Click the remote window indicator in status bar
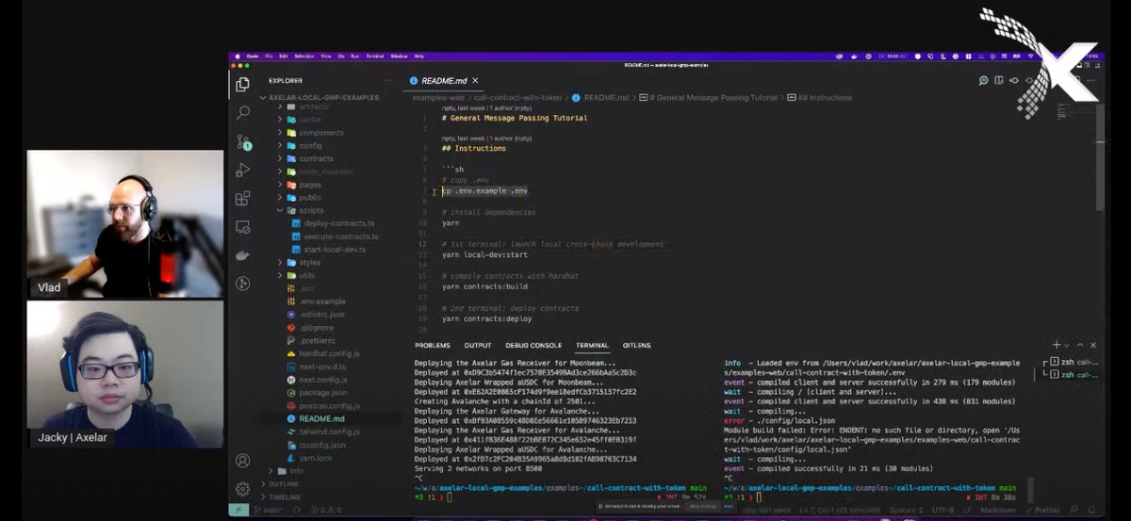This screenshot has height=521, width=1131. coord(238,510)
